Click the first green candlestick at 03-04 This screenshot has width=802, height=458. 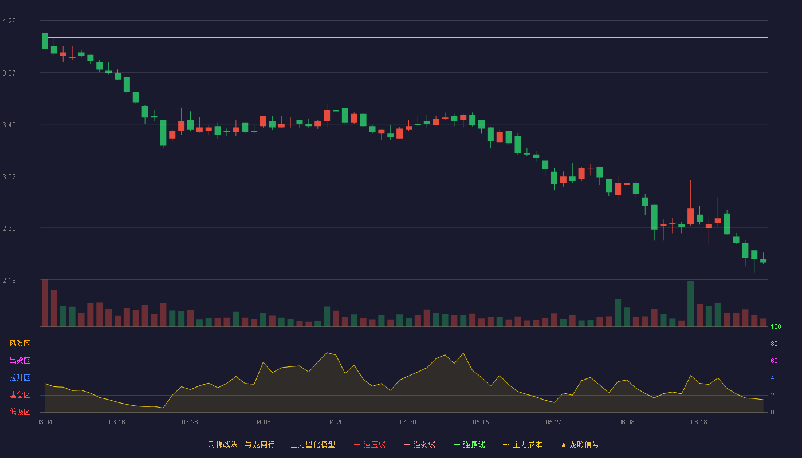click(x=45, y=41)
